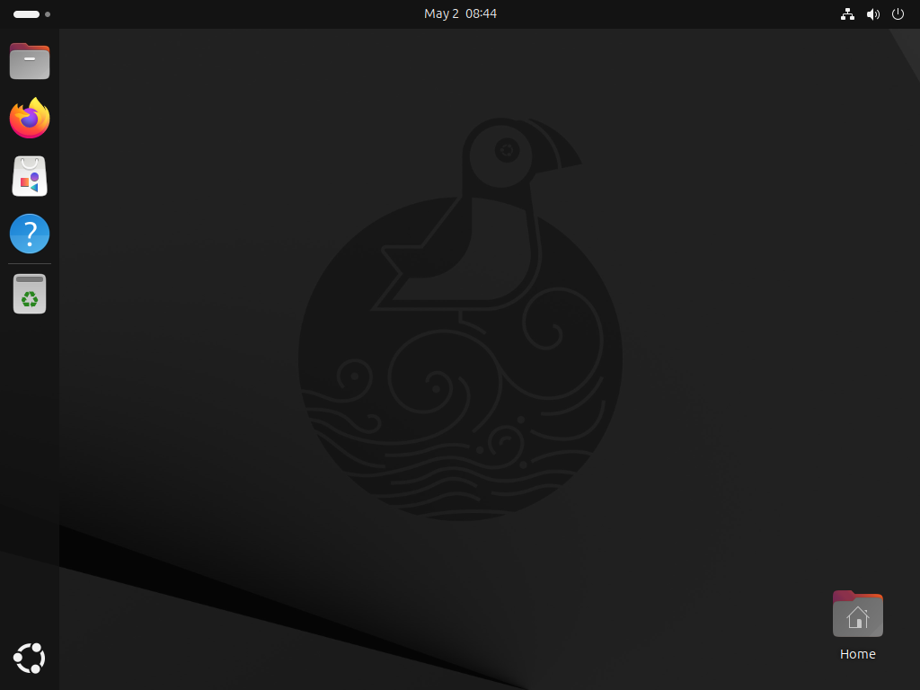Open the Trash in the dock
The width and height of the screenshot is (920, 690).
point(30,294)
